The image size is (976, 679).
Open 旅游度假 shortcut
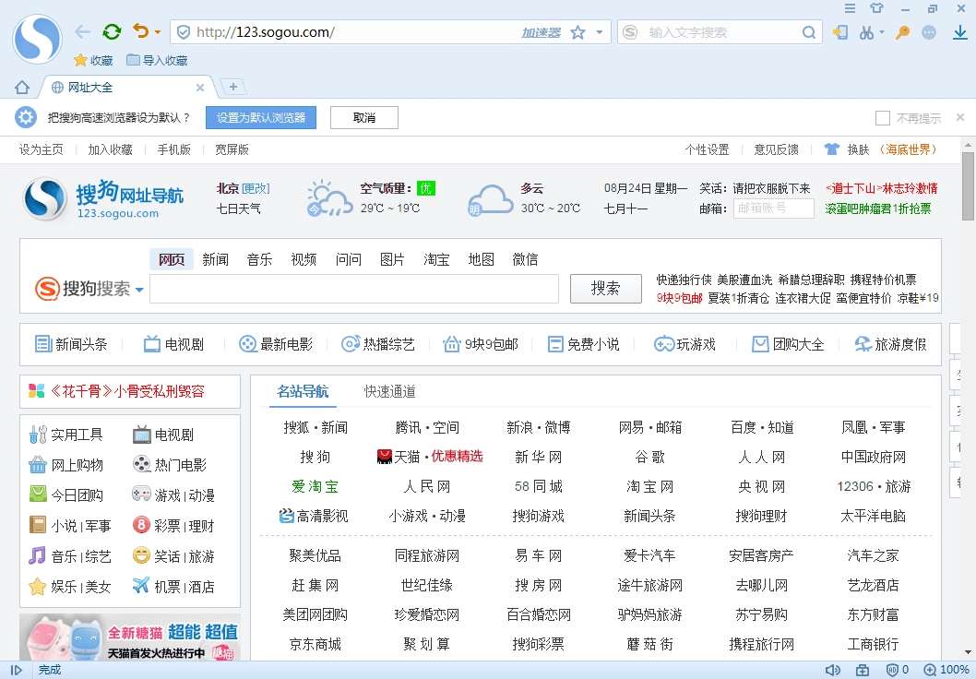pos(890,344)
